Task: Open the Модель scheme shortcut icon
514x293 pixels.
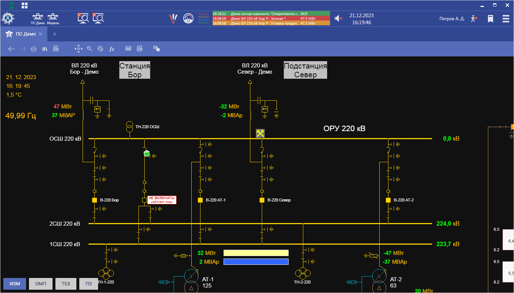Action: point(53,17)
